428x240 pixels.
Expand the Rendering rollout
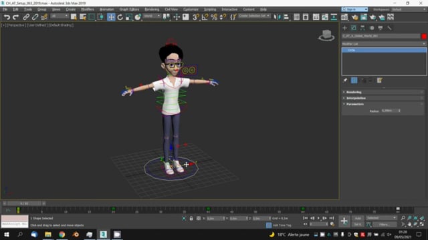[383, 92]
